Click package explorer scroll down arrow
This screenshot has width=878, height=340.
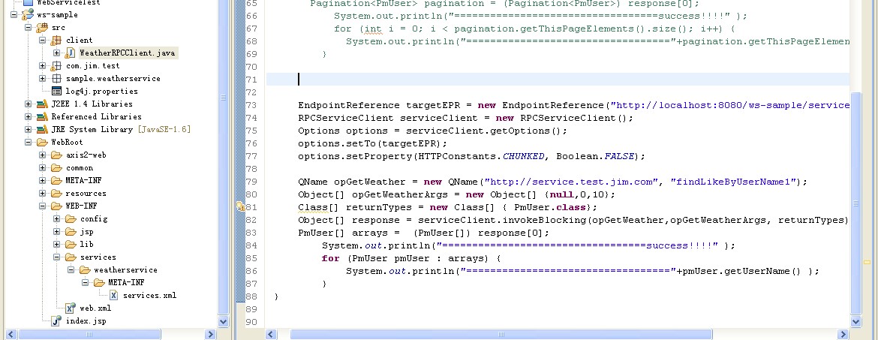[x=224, y=322]
